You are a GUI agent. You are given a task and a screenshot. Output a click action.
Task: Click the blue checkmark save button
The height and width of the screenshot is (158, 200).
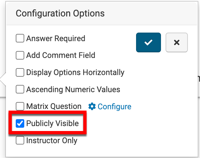click(x=149, y=42)
